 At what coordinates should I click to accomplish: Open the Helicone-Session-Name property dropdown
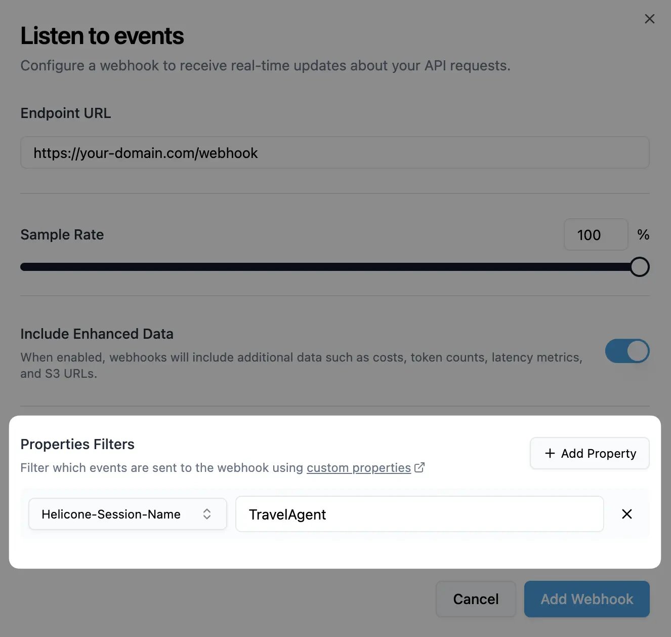pos(127,514)
